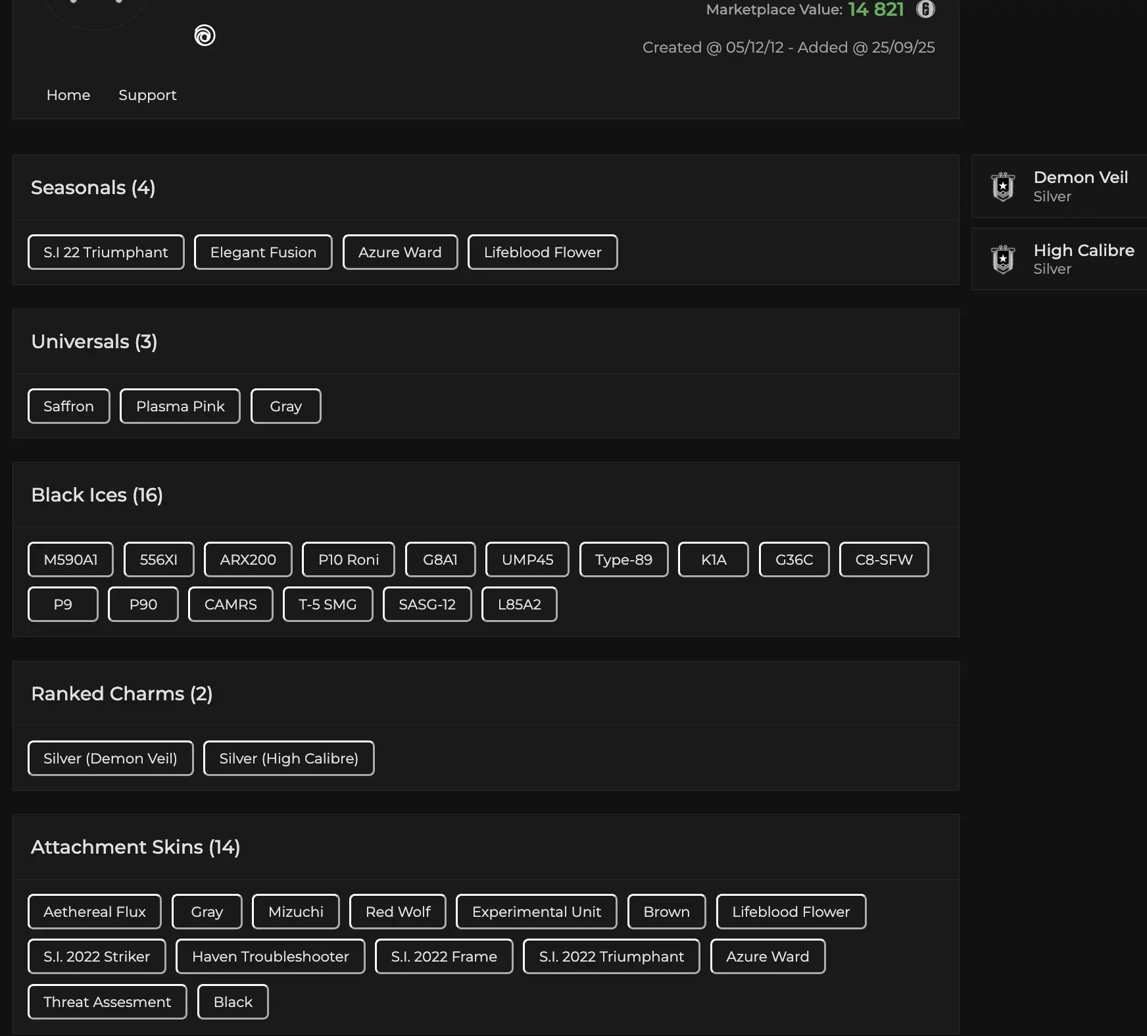Select the P10 Roni Black Ice

click(x=348, y=560)
